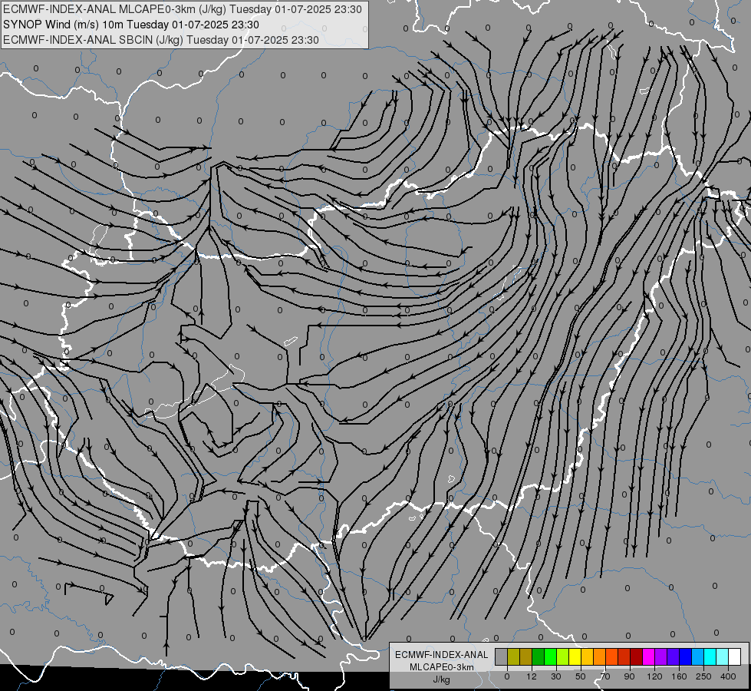Click the legend value 30
This screenshot has height=691, width=751.
[556, 676]
